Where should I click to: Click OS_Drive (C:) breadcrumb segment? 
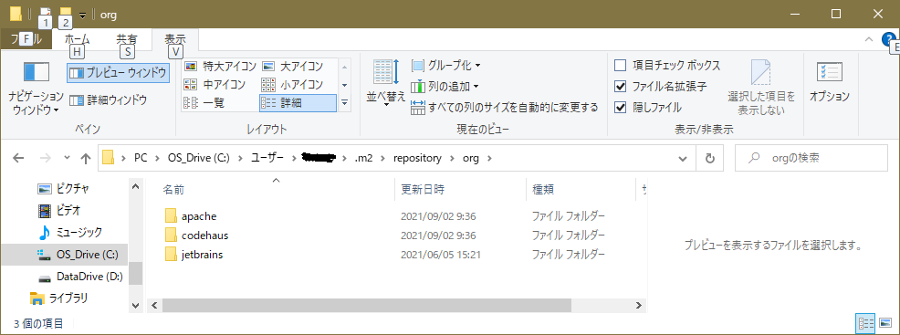(x=199, y=158)
